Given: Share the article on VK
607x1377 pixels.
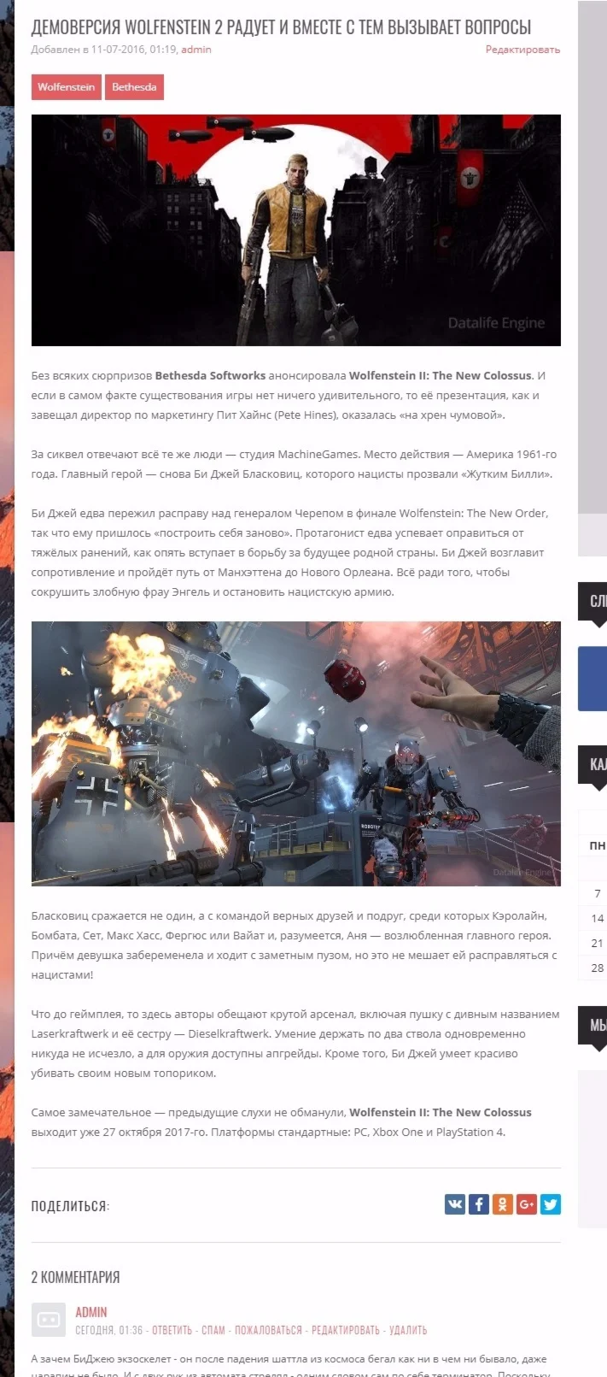Looking at the screenshot, I should coord(455,1204).
